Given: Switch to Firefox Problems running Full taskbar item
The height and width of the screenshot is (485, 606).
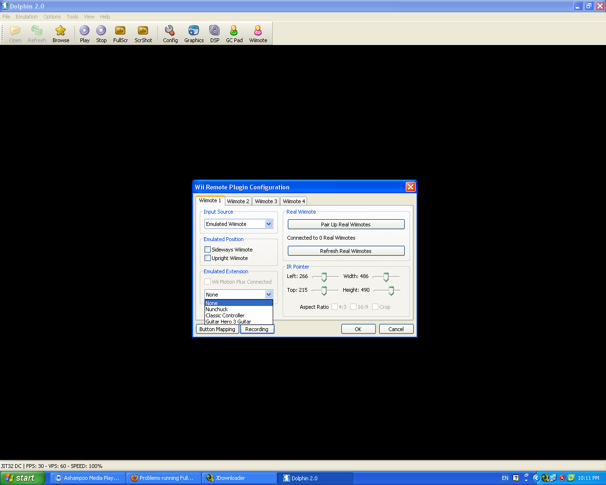Looking at the screenshot, I should [x=164, y=478].
